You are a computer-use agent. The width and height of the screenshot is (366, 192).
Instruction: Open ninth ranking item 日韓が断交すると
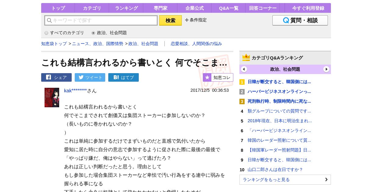tap(279, 160)
